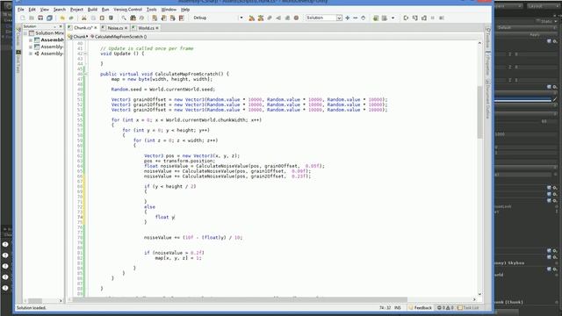Click the Zoom Out minus icon

click(x=355, y=18)
